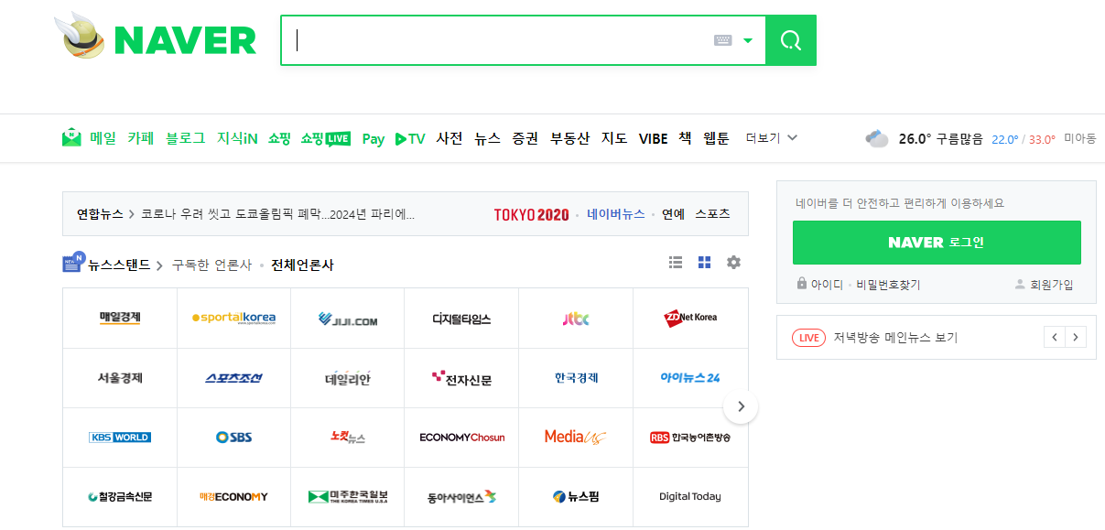Click the cloudy weather icon

877,138
